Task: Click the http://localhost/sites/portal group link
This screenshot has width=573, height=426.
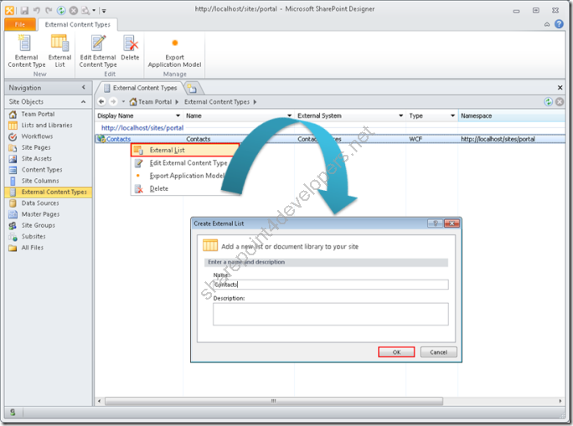Action: click(x=142, y=128)
